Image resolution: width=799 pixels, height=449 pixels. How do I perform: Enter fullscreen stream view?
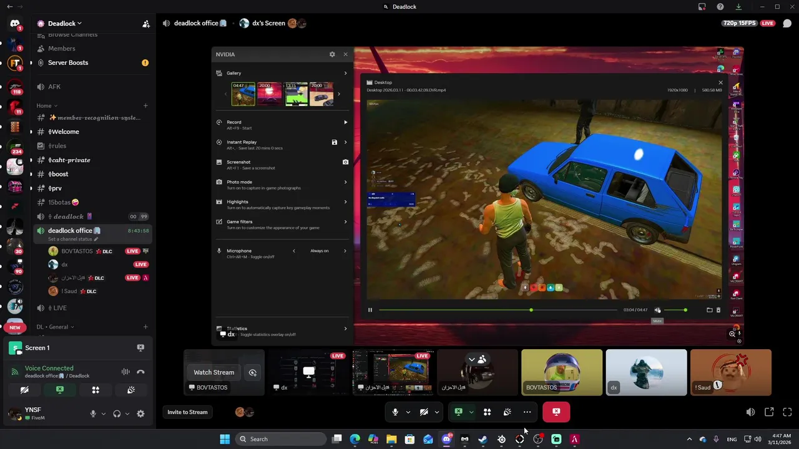point(787,412)
